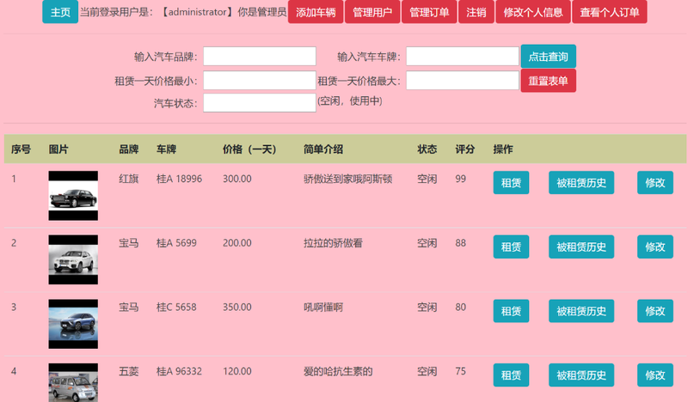Select price 200.00 cell
The image size is (688, 402).
tap(237, 243)
